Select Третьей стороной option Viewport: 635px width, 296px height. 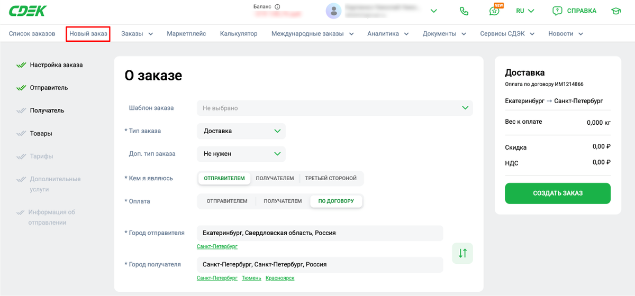point(331,178)
